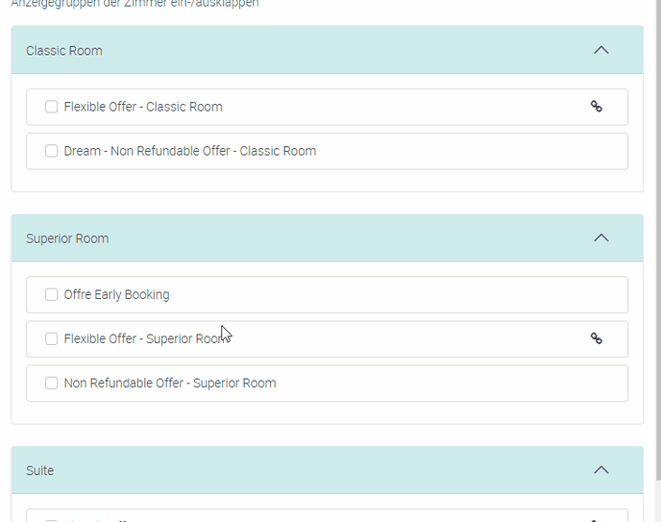Click 'Non Refundable Offer - Superior Room' label text
This screenshot has height=522, width=661.
(x=170, y=384)
